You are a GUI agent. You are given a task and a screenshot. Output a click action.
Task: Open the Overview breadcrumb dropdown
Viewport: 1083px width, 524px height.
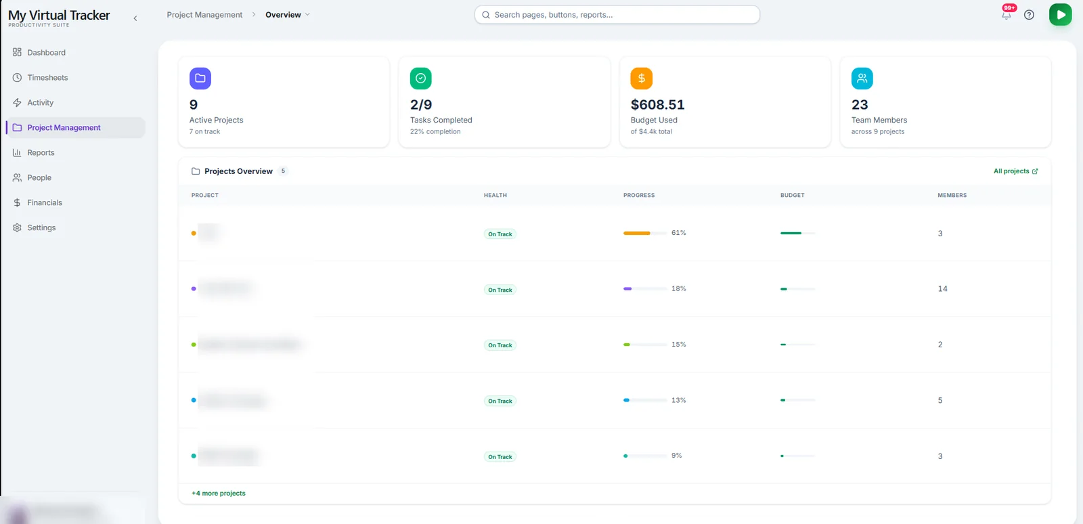pos(288,15)
